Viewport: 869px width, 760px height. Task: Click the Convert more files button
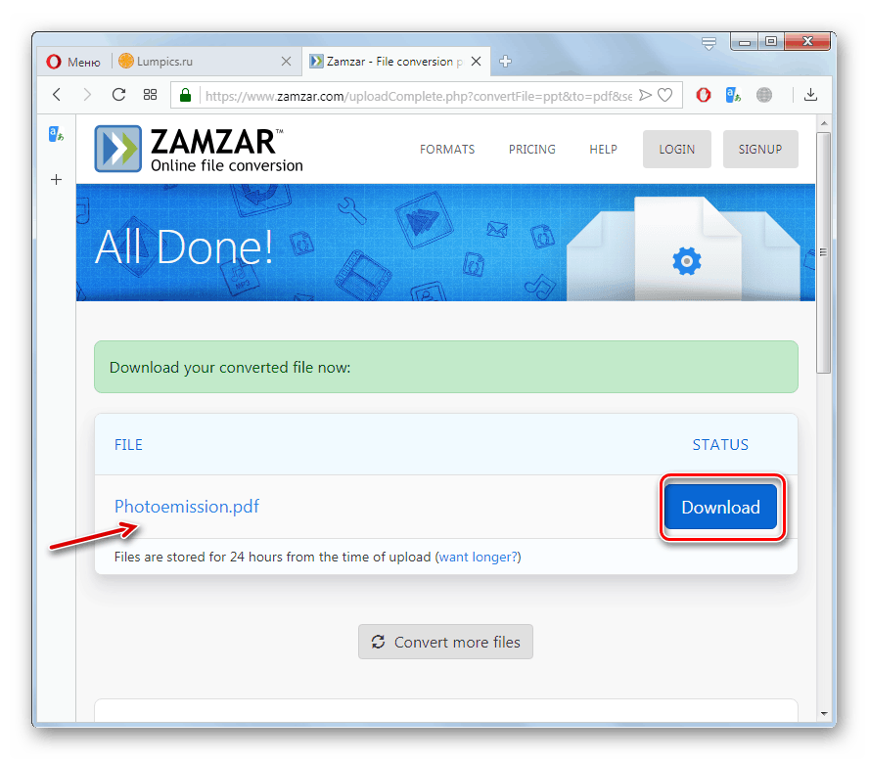click(x=445, y=642)
